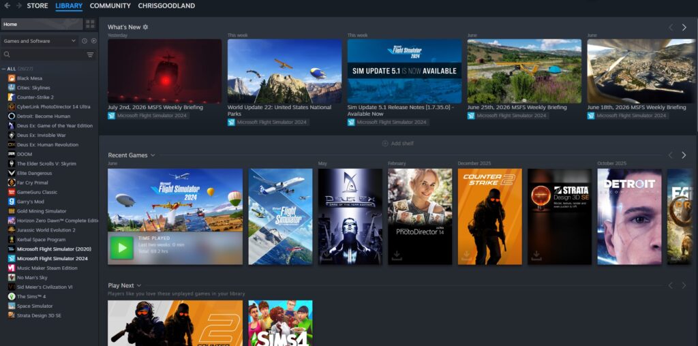Click the Add shelf button

[x=398, y=143]
